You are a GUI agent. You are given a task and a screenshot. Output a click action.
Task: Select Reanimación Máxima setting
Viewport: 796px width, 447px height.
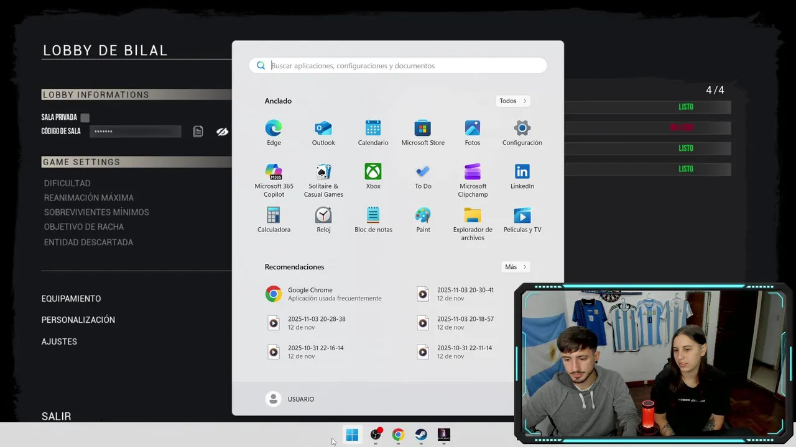point(89,197)
